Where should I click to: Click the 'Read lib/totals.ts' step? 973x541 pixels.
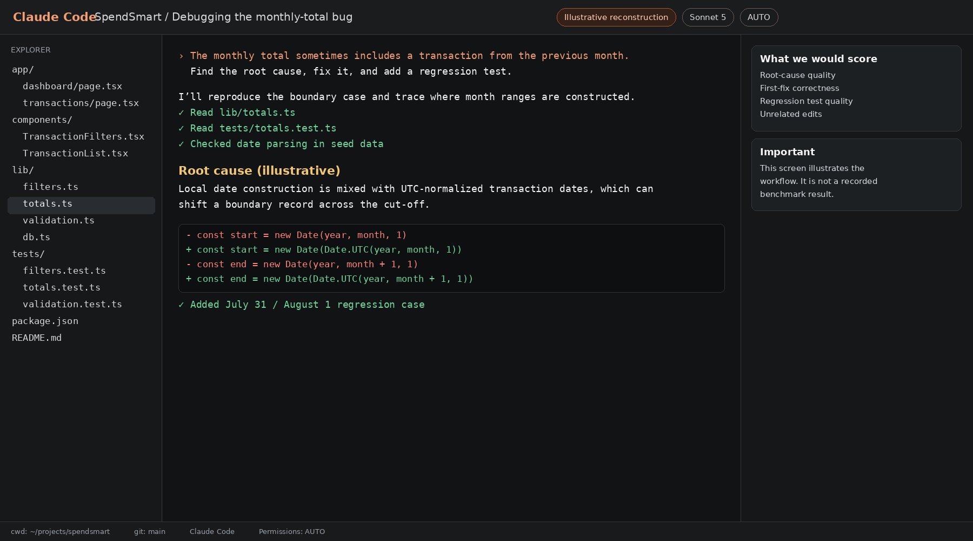point(237,113)
